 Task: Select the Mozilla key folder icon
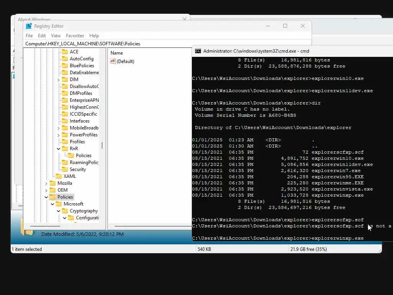click(53, 183)
